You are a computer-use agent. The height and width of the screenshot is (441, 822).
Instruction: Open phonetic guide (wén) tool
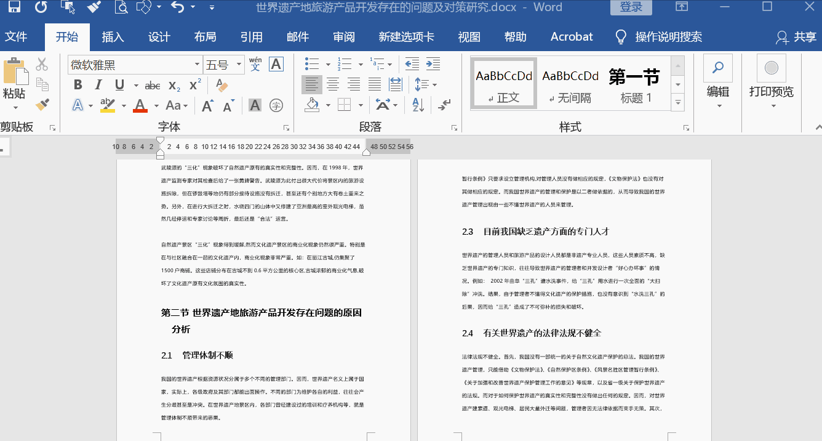(255, 64)
